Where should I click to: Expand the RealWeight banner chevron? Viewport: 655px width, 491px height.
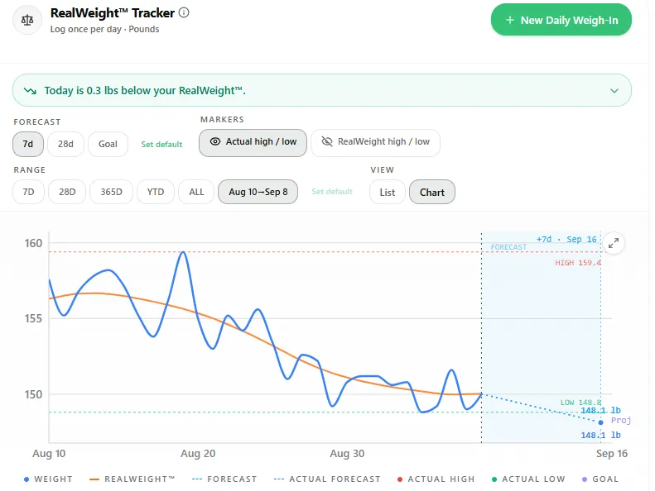(614, 91)
